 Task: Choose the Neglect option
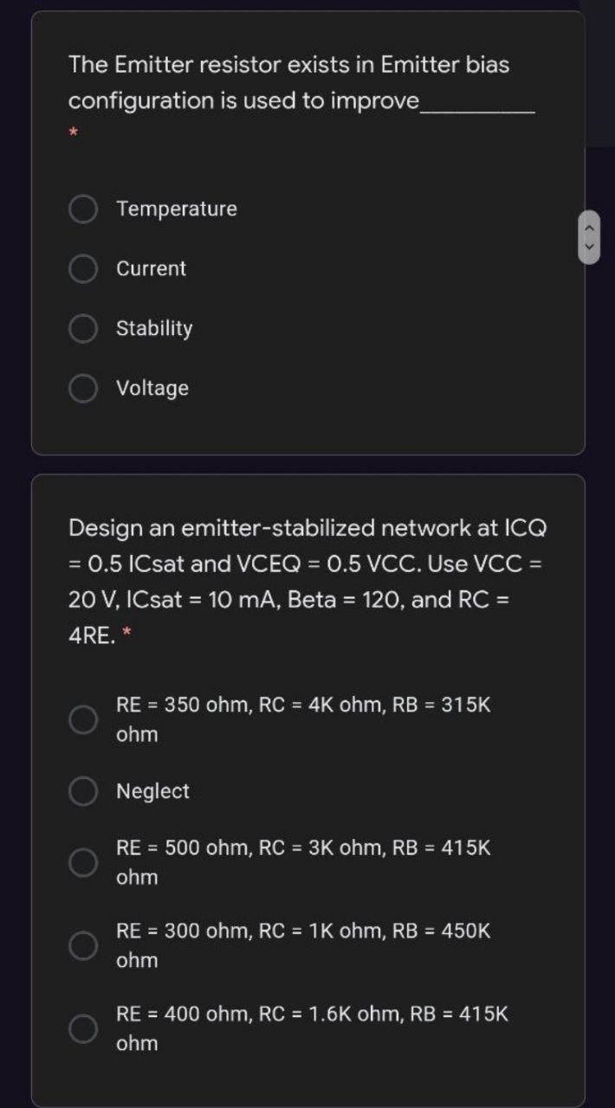pyautogui.click(x=84, y=790)
